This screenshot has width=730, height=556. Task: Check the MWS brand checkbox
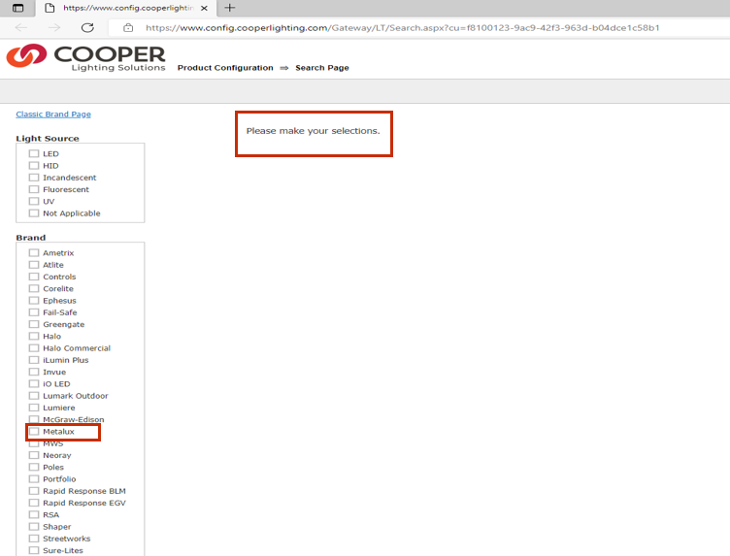[34, 443]
